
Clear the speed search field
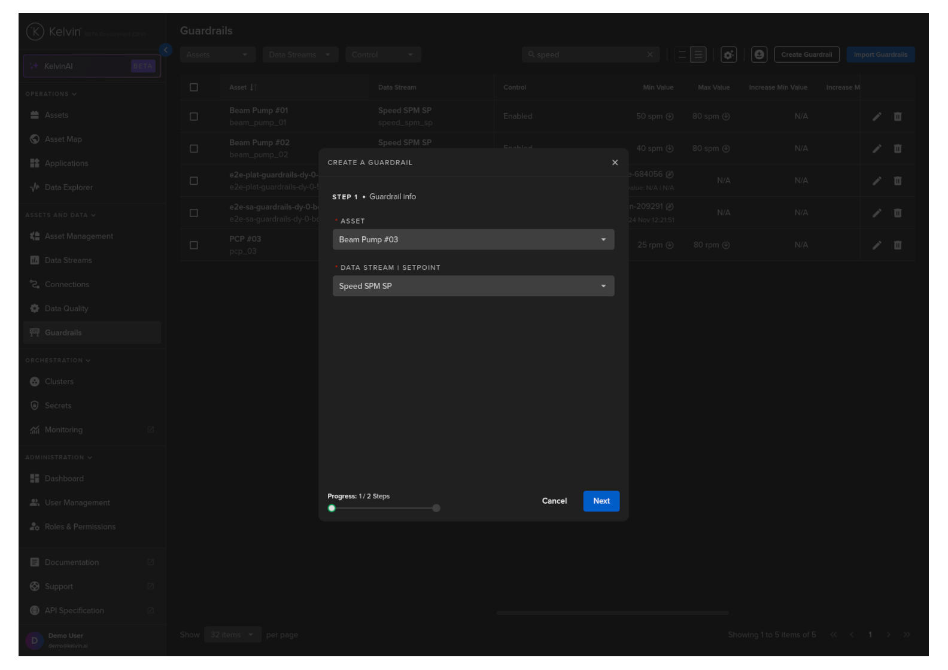click(650, 55)
